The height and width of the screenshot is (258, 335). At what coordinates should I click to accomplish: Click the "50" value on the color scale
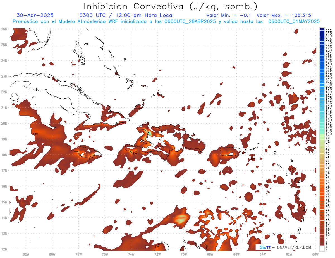point(328,179)
